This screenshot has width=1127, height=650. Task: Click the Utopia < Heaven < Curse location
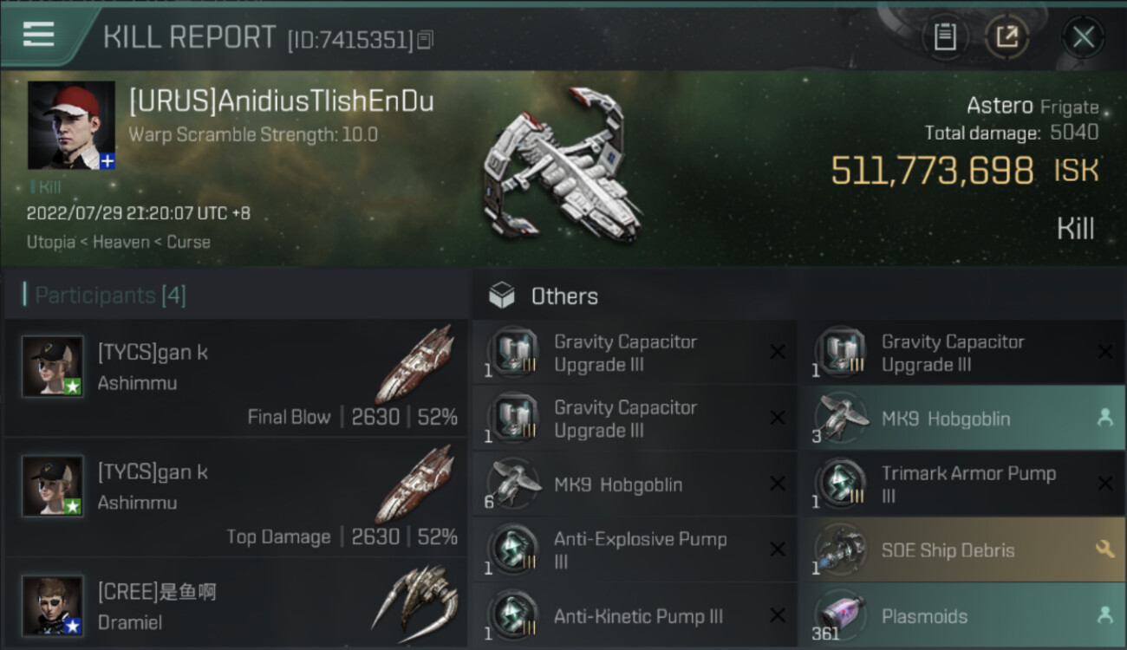click(119, 242)
